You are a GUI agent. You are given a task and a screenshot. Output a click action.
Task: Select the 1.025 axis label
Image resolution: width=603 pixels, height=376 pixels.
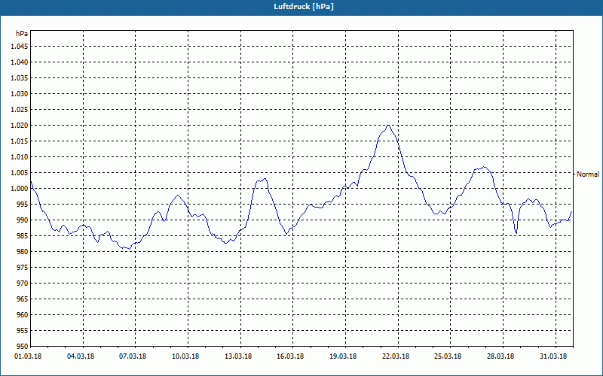click(20, 109)
